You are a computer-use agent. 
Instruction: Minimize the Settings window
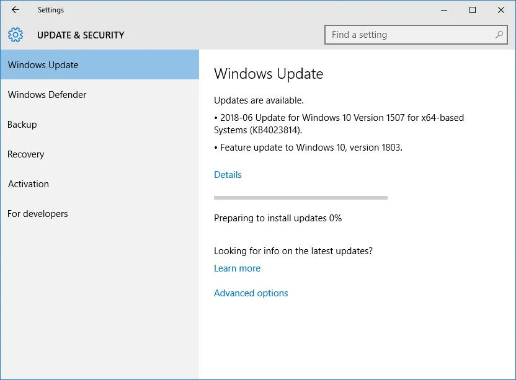[x=444, y=10]
